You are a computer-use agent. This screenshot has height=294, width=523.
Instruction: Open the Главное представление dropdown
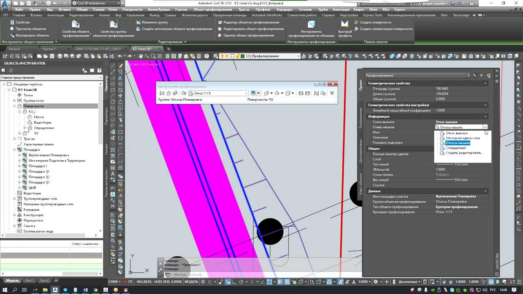(51, 78)
